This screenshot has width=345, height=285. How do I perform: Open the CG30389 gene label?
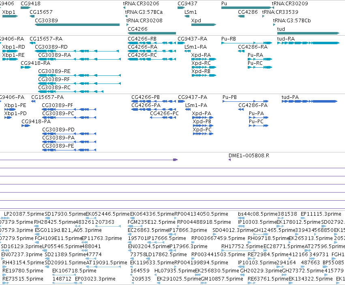pos(47,20)
